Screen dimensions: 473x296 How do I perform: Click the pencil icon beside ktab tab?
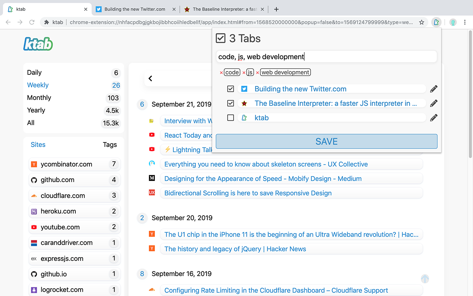coord(434,118)
